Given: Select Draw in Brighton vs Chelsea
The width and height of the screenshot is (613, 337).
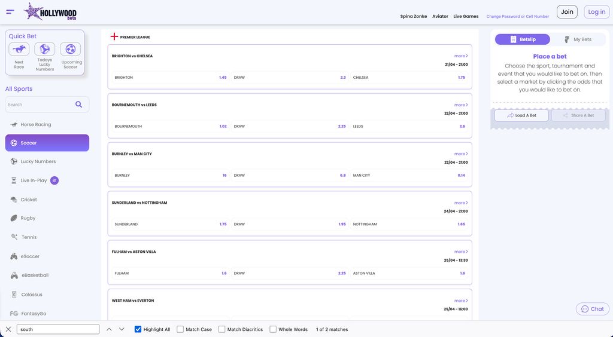Looking at the screenshot, I should 290,78.
